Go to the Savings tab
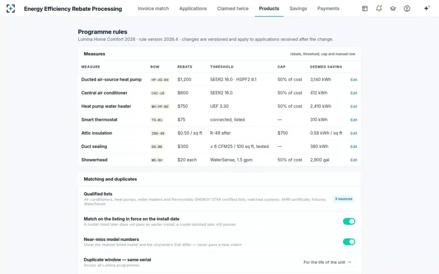 [298, 8]
